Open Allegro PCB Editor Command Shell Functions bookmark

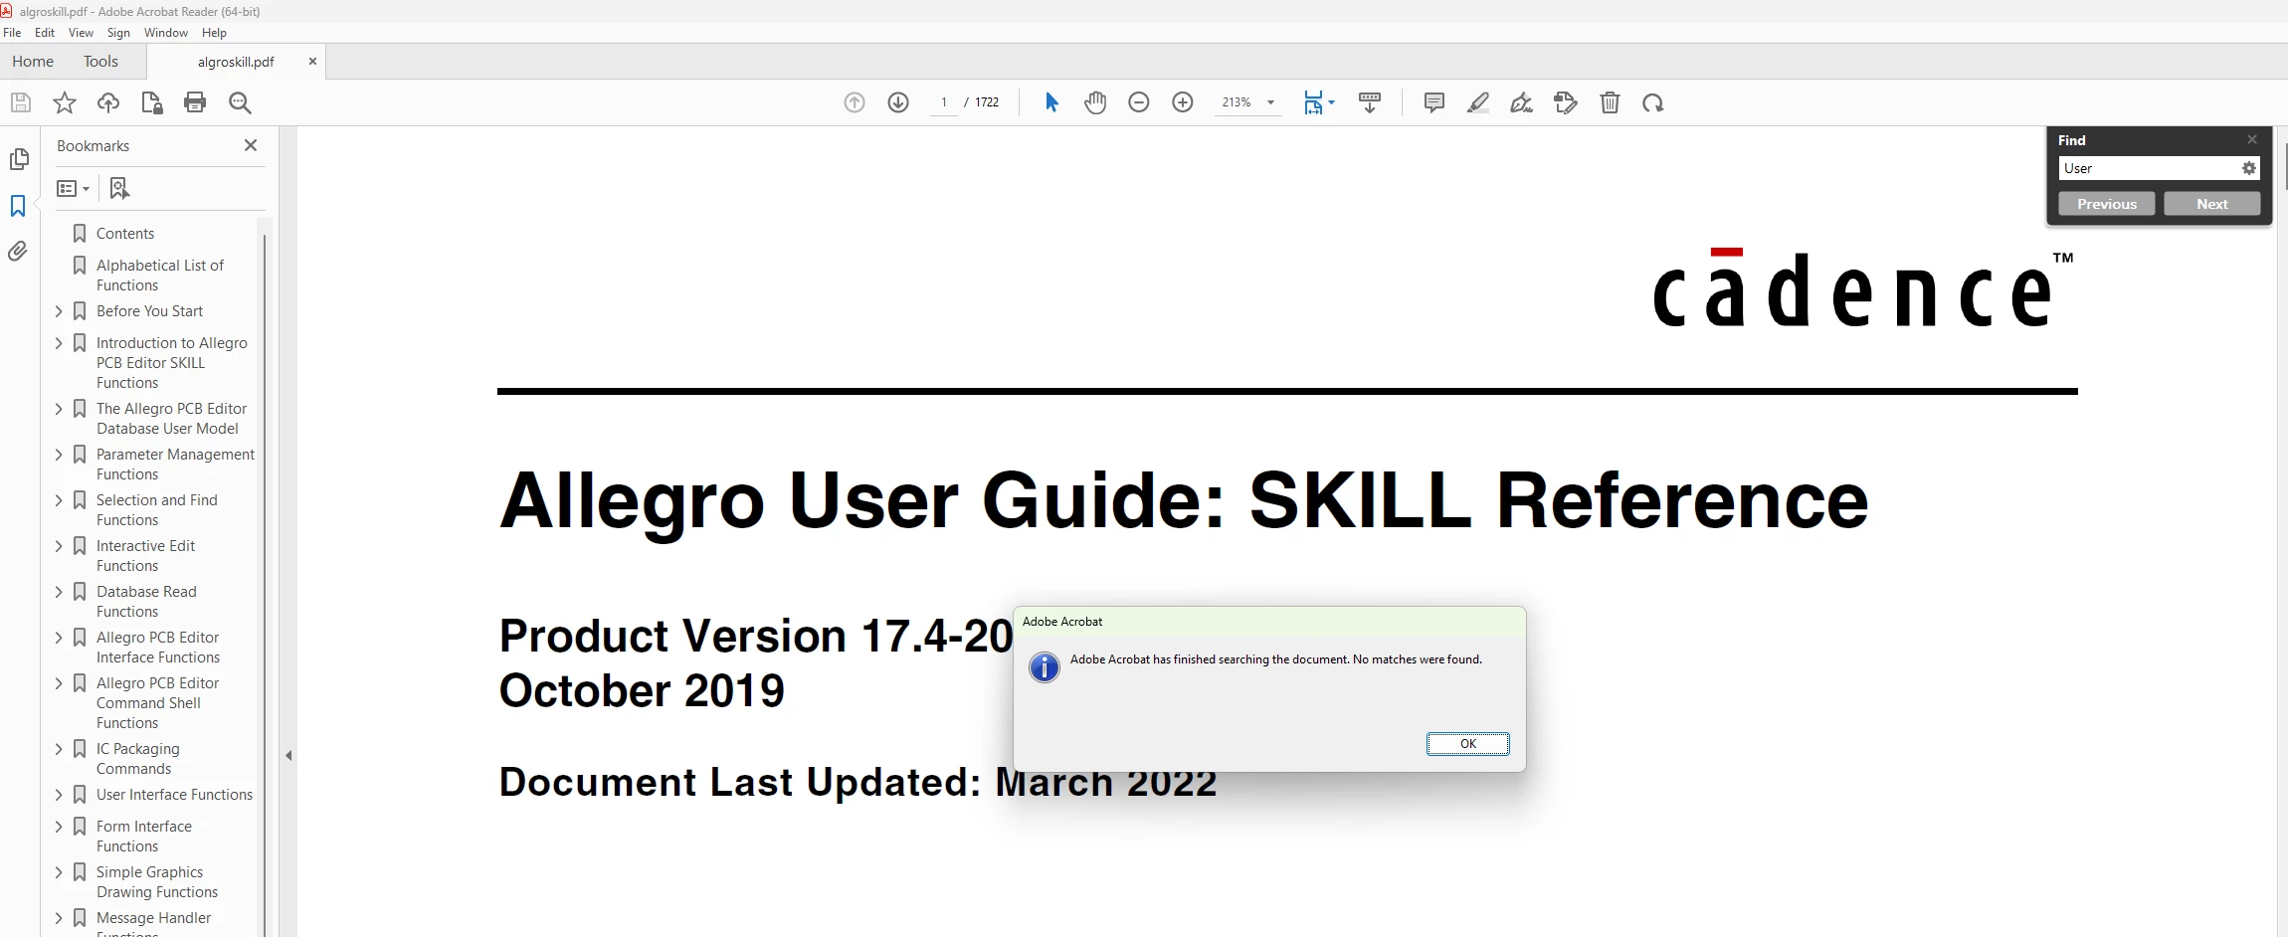tap(157, 703)
